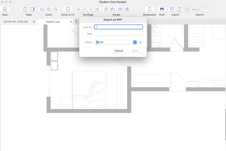Click the Zoom to Fit icon
This screenshot has height=151, width=226.
coord(68,10)
